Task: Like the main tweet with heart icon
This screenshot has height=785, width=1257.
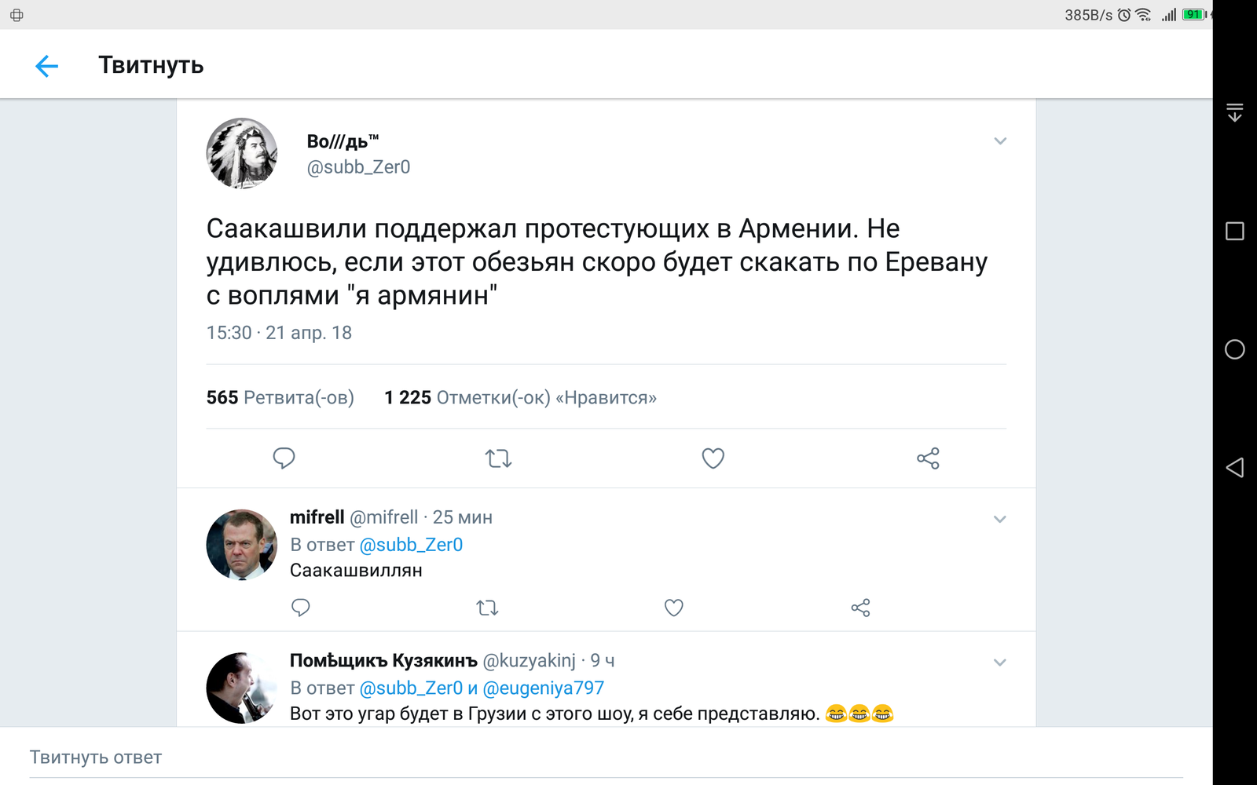Action: pos(713,458)
